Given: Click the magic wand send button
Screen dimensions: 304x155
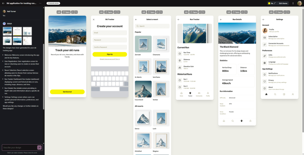Looking at the screenshot, I should [x=39, y=148].
